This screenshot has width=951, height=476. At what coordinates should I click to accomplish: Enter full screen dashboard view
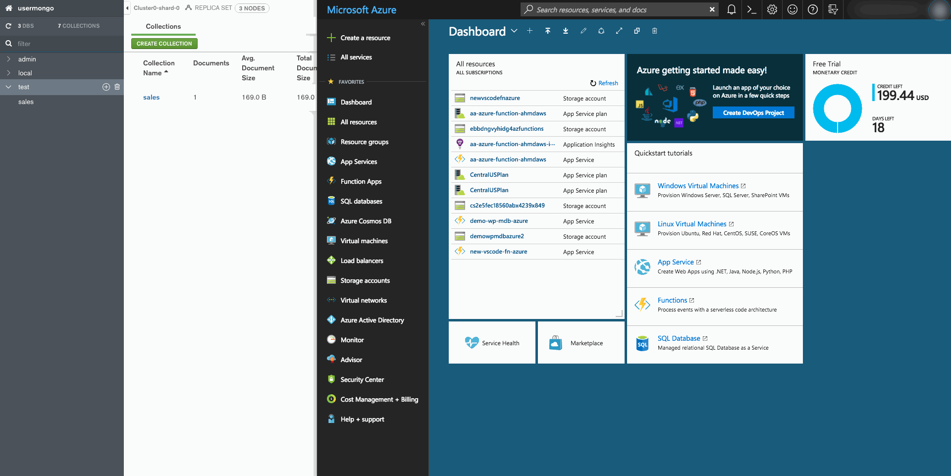619,31
